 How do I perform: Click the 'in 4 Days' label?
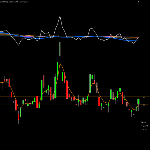[144, 130]
